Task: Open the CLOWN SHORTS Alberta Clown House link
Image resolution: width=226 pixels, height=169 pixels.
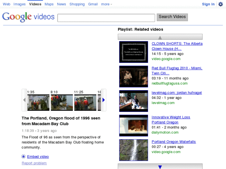Action: pos(177,46)
